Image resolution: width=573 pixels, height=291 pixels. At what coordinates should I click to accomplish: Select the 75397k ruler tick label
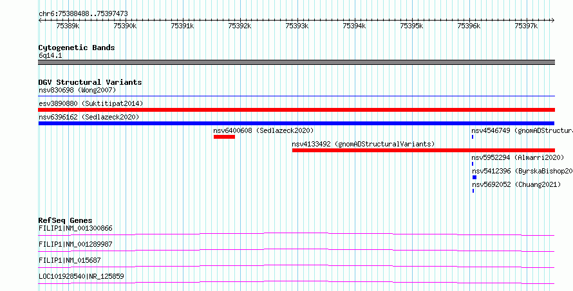tap(527, 26)
